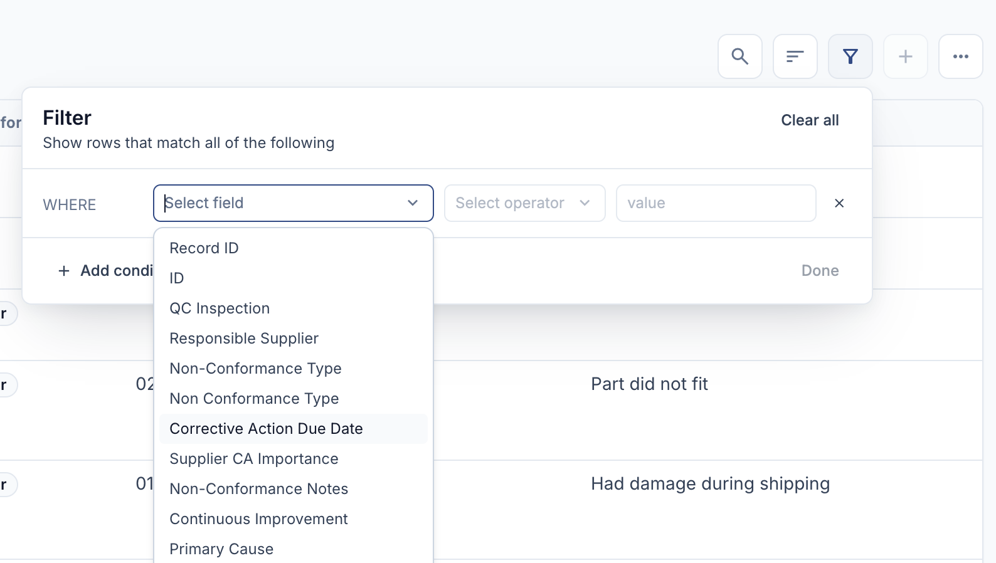The width and height of the screenshot is (996, 563).
Task: Click the 'Part did not fit' cell
Action: (x=649, y=384)
